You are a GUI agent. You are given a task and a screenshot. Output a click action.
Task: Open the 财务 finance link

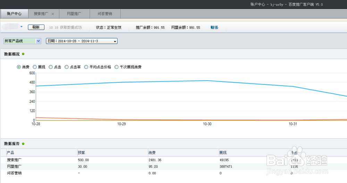(x=214, y=27)
